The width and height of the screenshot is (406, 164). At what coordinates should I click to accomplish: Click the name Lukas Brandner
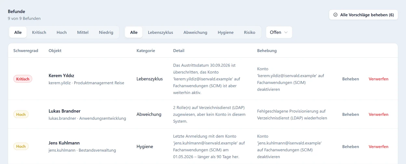click(x=64, y=111)
